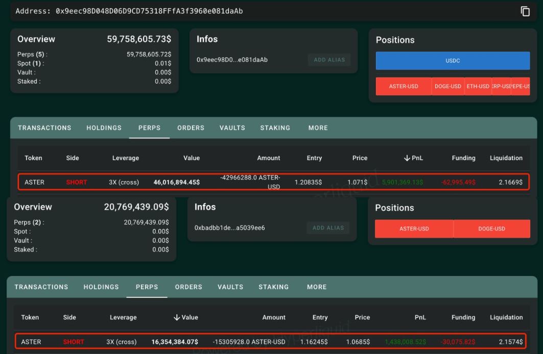This screenshot has height=354, width=543.
Task: Open the ORDERS tab in the bottom panel
Action: point(188,287)
